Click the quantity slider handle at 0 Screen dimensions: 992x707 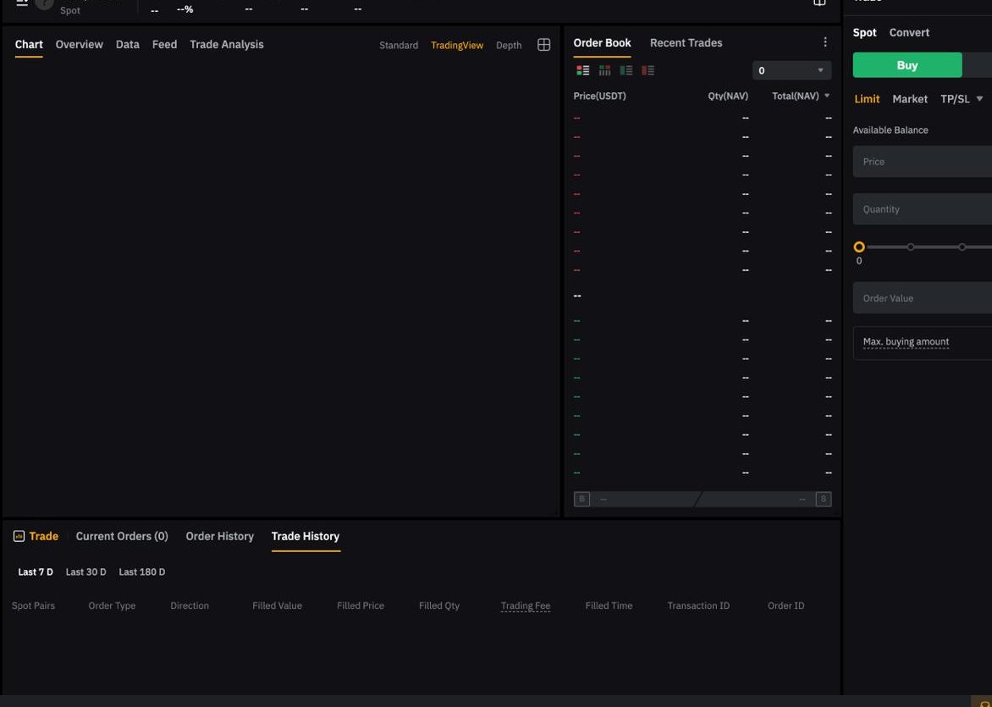(x=858, y=247)
